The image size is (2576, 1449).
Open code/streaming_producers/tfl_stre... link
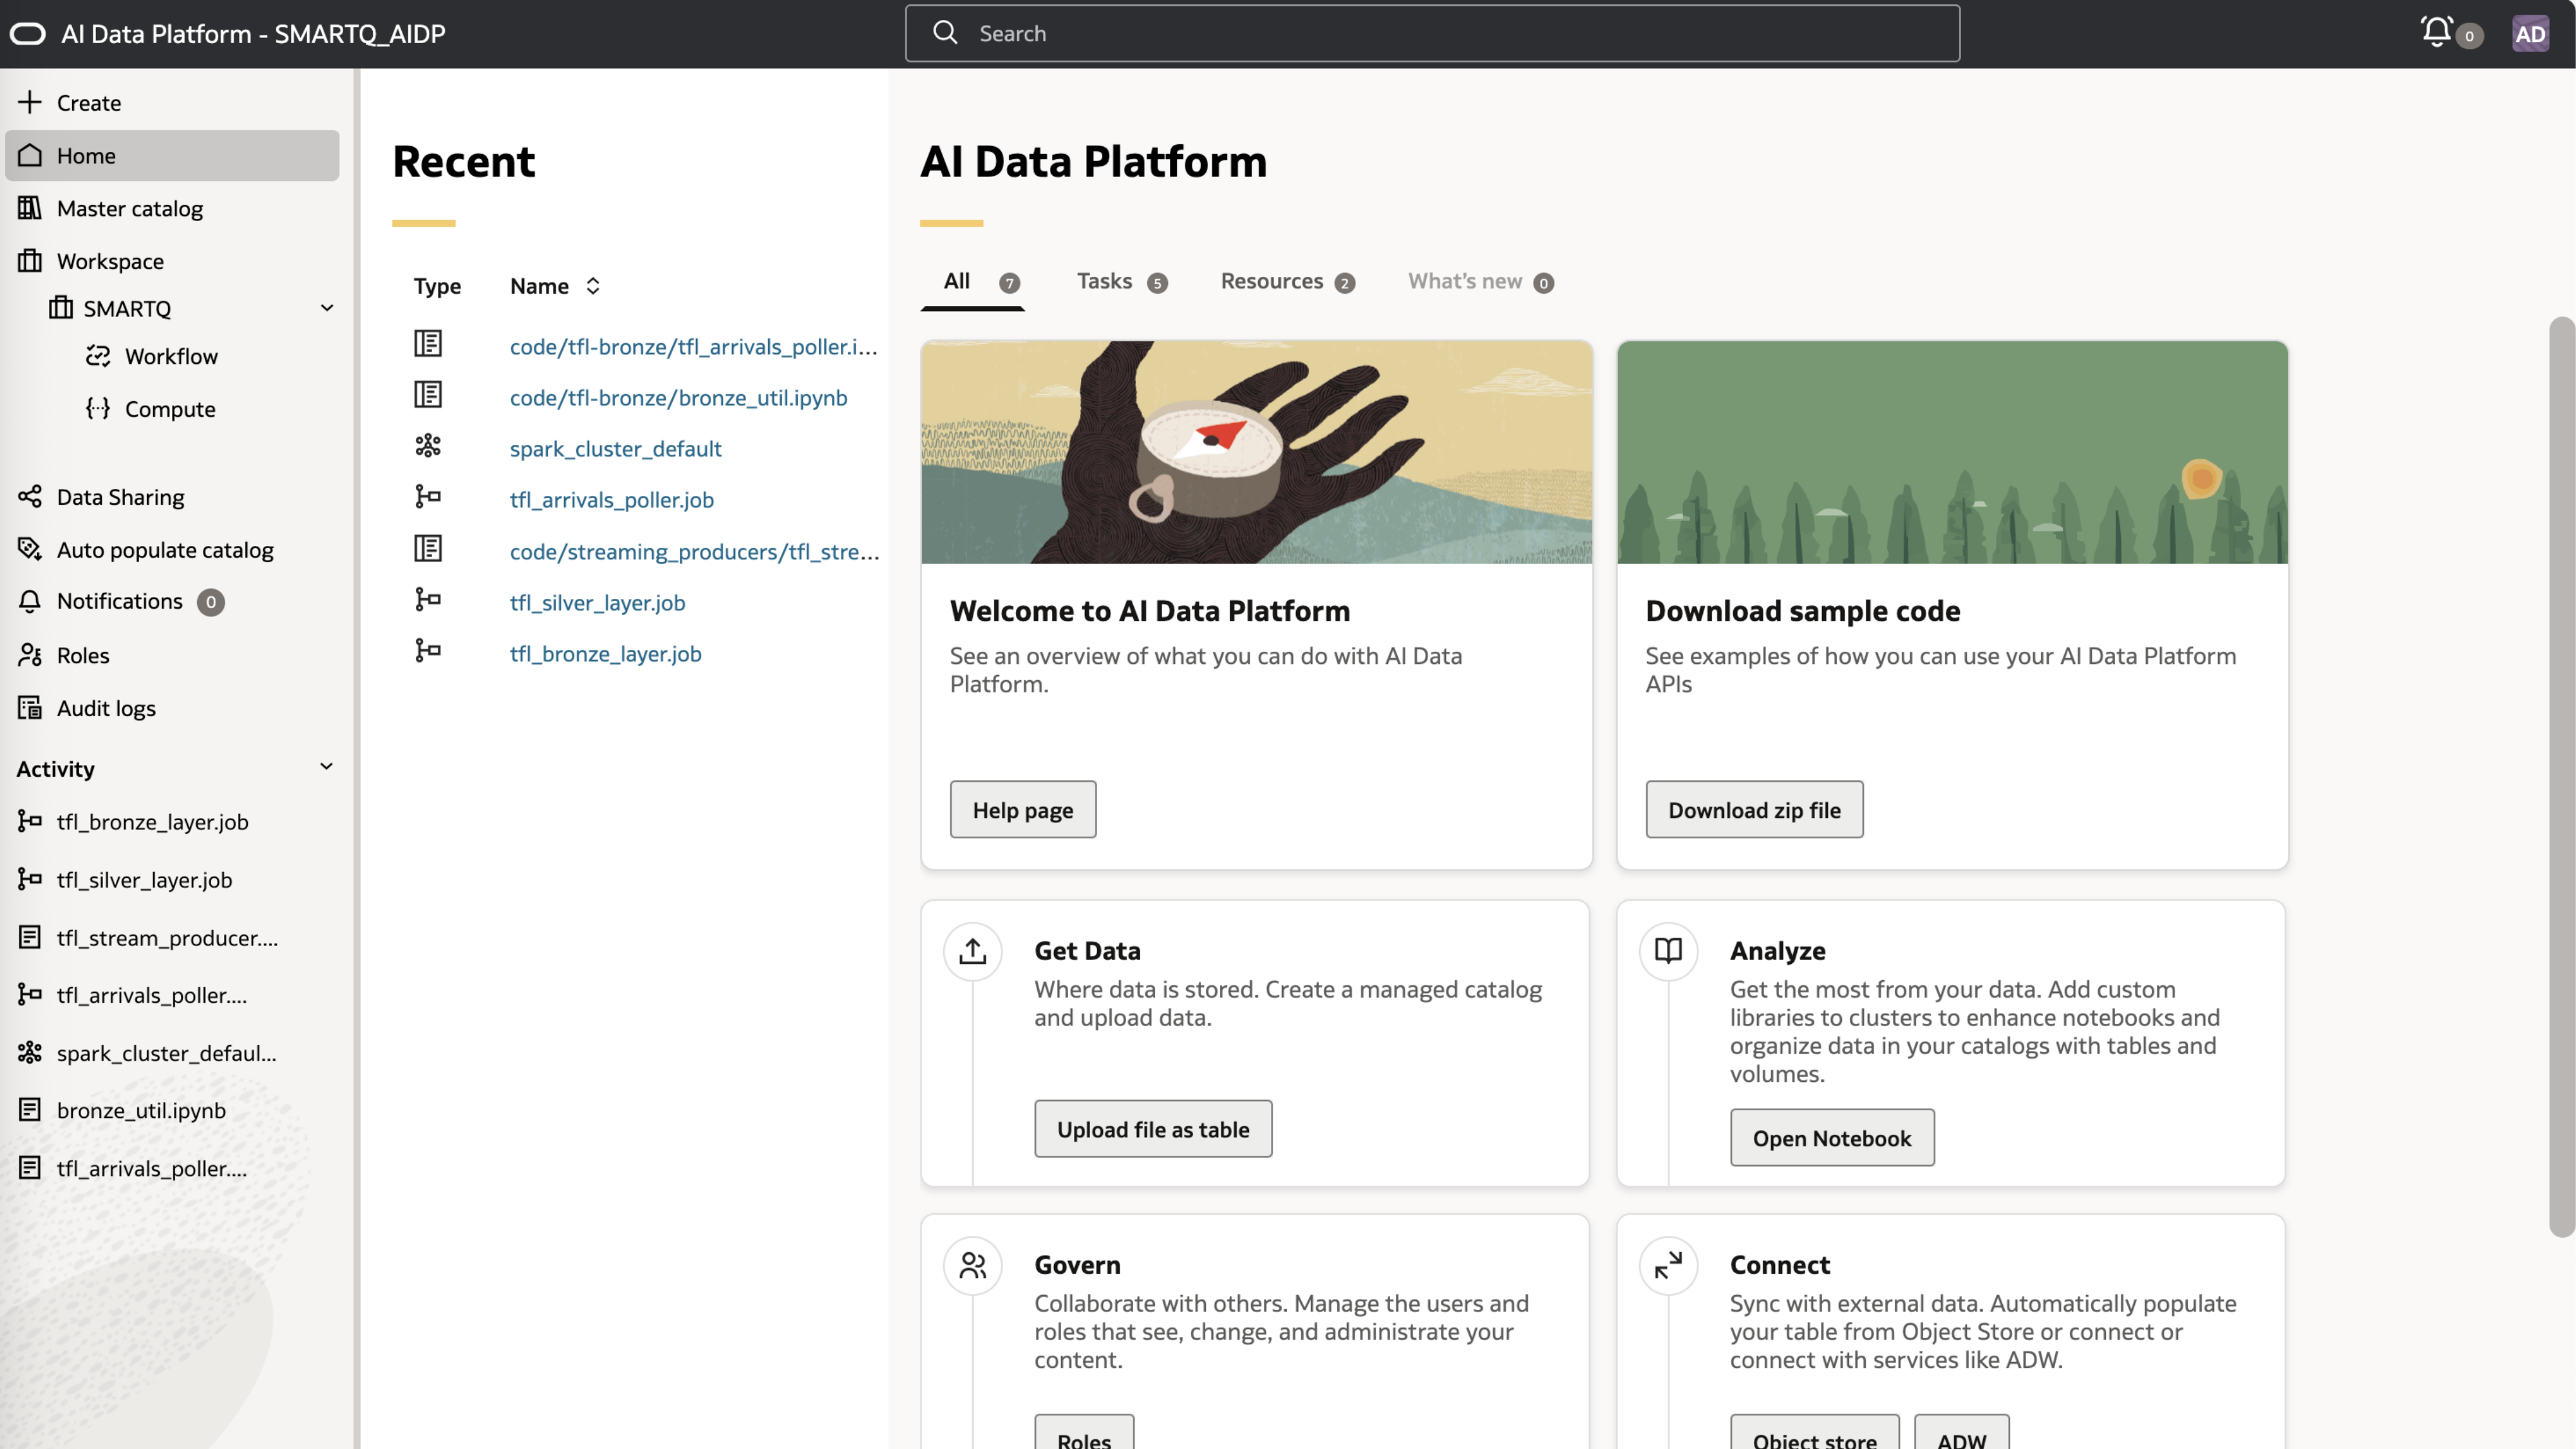pos(694,551)
